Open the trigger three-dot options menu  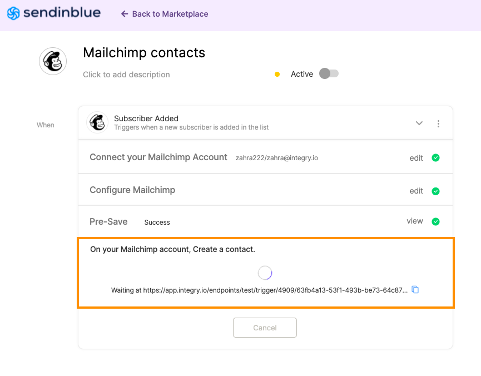[438, 123]
